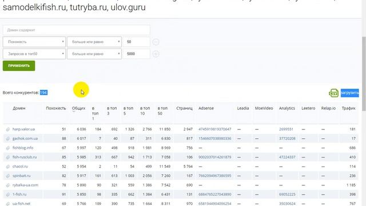Viewport: 366px width, 206px height.
Task: Open the gachok.com.ua domain link
Action: tap(25, 138)
